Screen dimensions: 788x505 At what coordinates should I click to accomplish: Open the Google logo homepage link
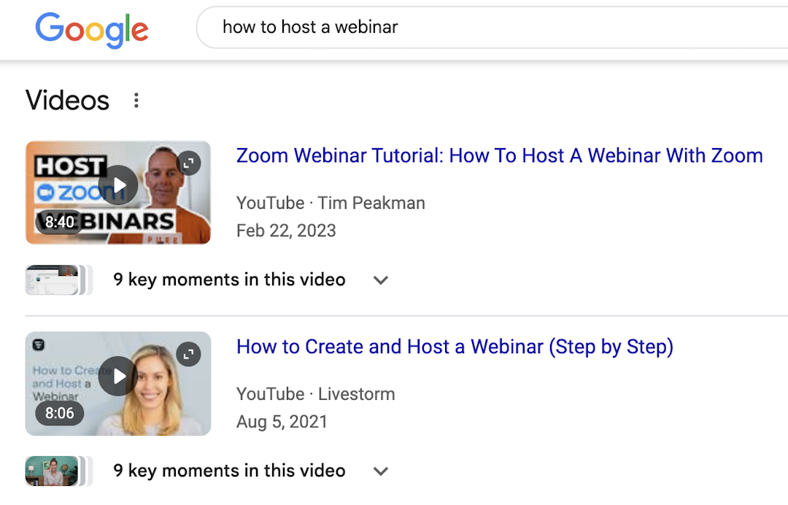[x=91, y=30]
